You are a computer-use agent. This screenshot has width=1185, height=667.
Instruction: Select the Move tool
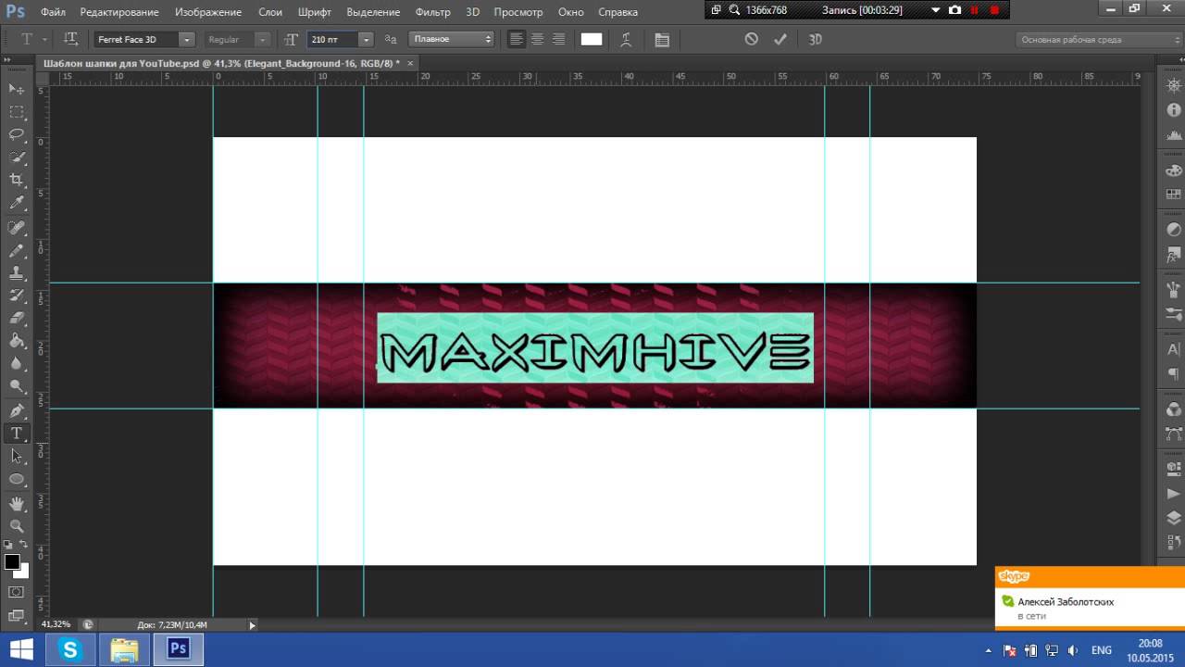[x=17, y=89]
